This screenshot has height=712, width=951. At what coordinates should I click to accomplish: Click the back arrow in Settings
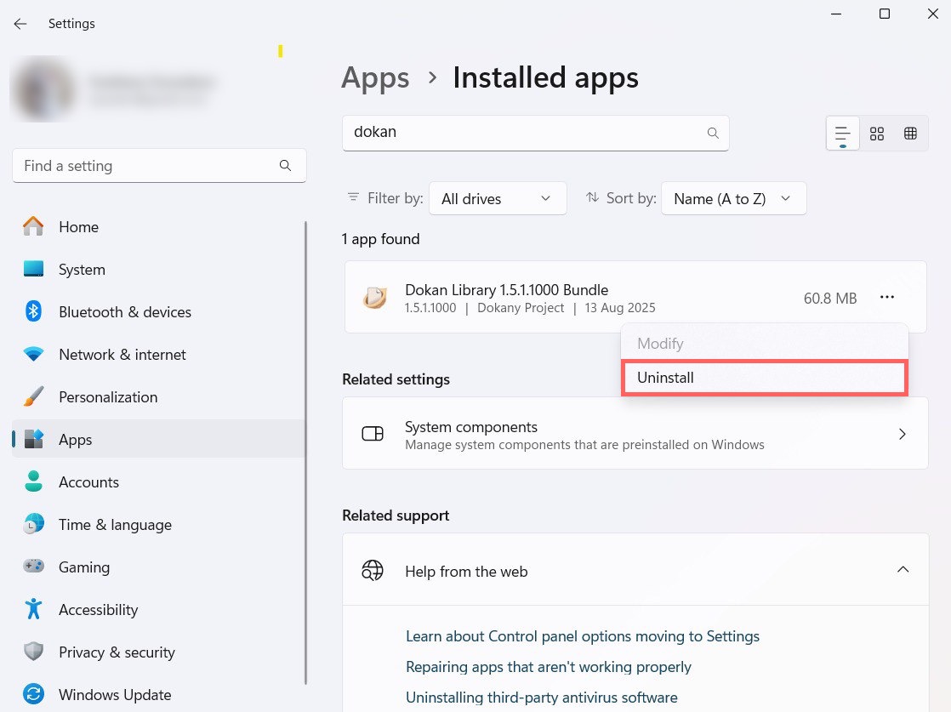coord(20,24)
